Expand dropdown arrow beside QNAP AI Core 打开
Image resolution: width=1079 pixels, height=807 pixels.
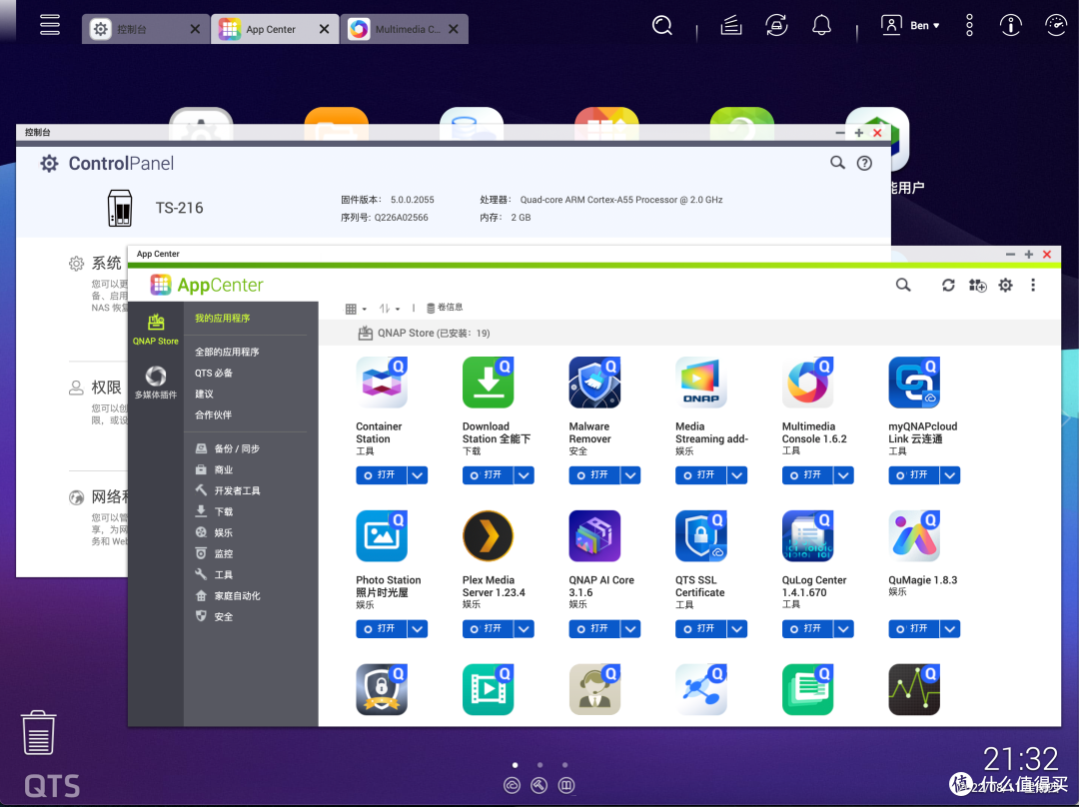630,629
